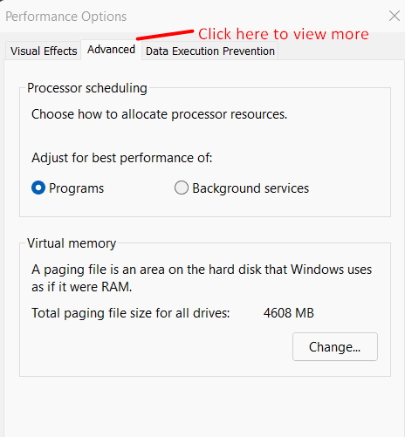Click the 'as if it were RAM' text line

coord(82,287)
